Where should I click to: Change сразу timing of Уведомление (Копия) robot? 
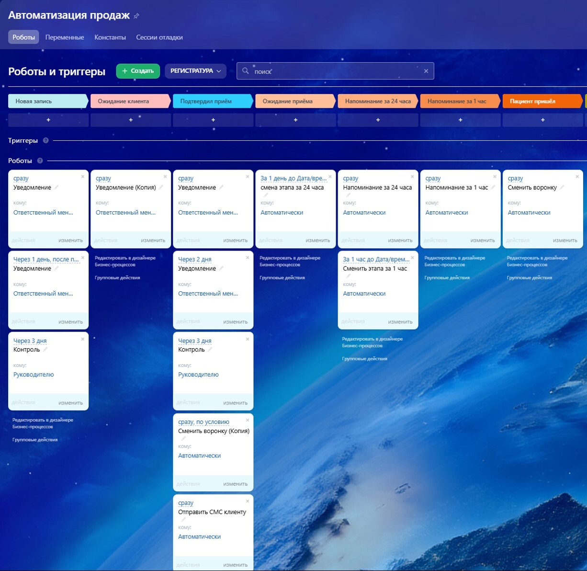pos(103,178)
